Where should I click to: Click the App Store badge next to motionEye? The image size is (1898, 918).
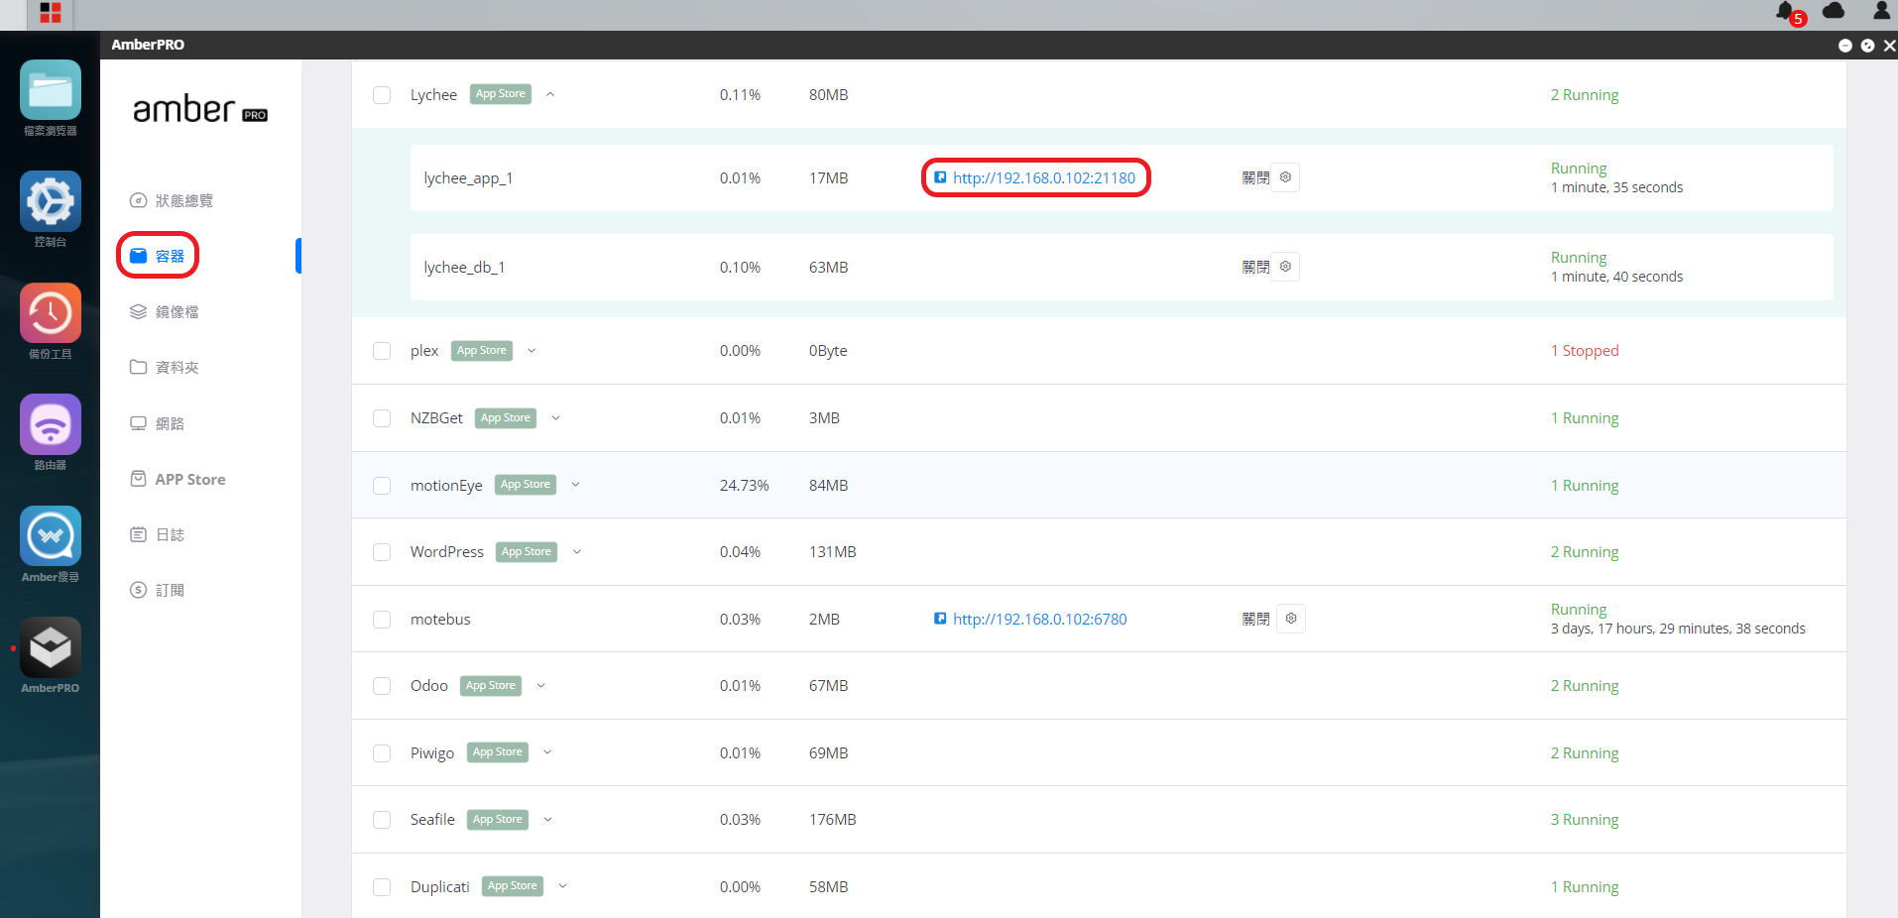pyautogui.click(x=526, y=485)
